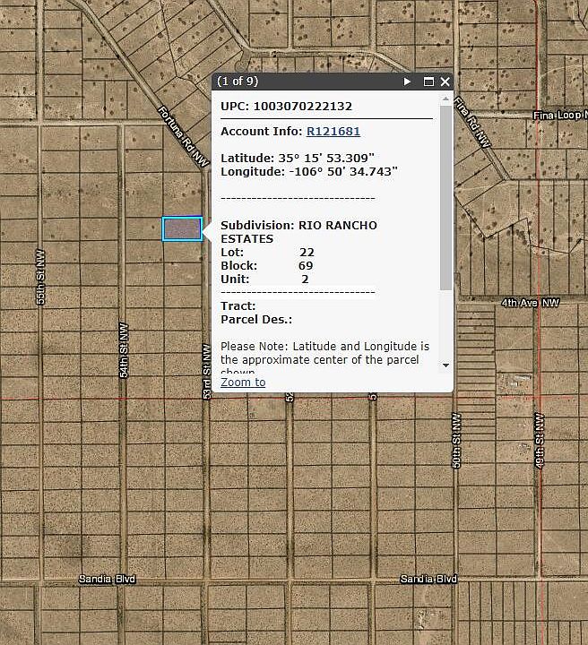This screenshot has width=588, height=645.
Task: Click the 55th St NW map label
Action: click(40, 277)
